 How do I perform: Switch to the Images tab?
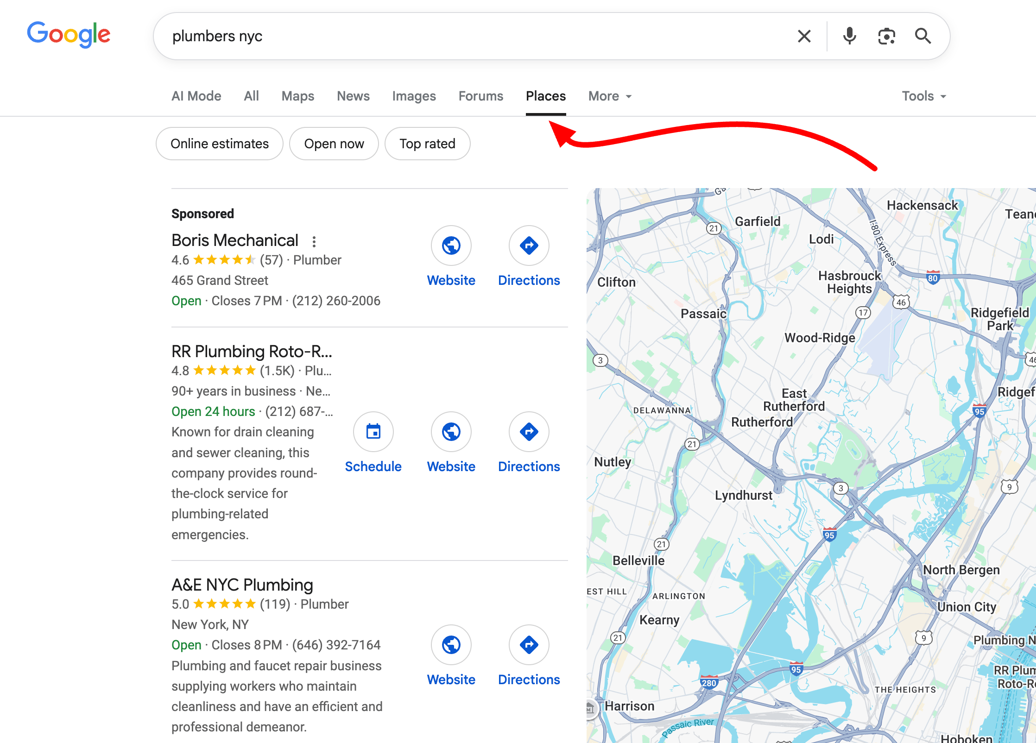tap(414, 96)
